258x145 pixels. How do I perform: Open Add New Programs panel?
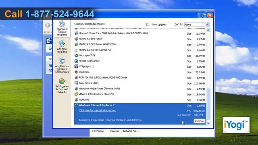62,47
